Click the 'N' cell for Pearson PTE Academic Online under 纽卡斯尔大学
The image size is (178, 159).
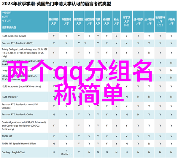(x=138, y=115)
